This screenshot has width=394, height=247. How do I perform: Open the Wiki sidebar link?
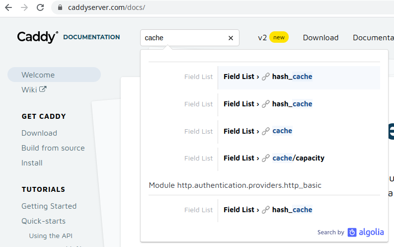point(29,89)
